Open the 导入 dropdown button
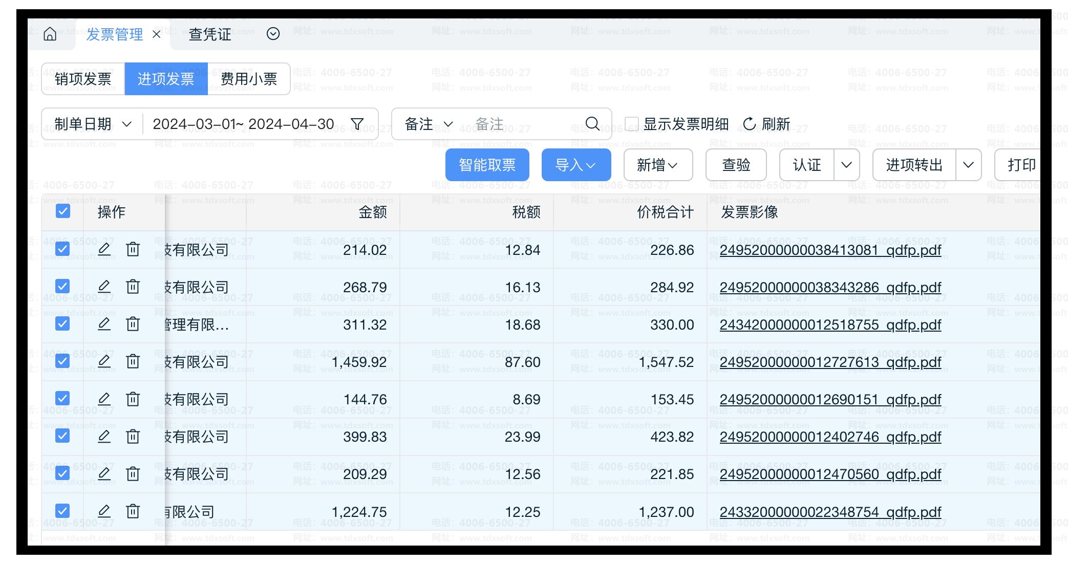The image size is (1068, 564). 576,165
